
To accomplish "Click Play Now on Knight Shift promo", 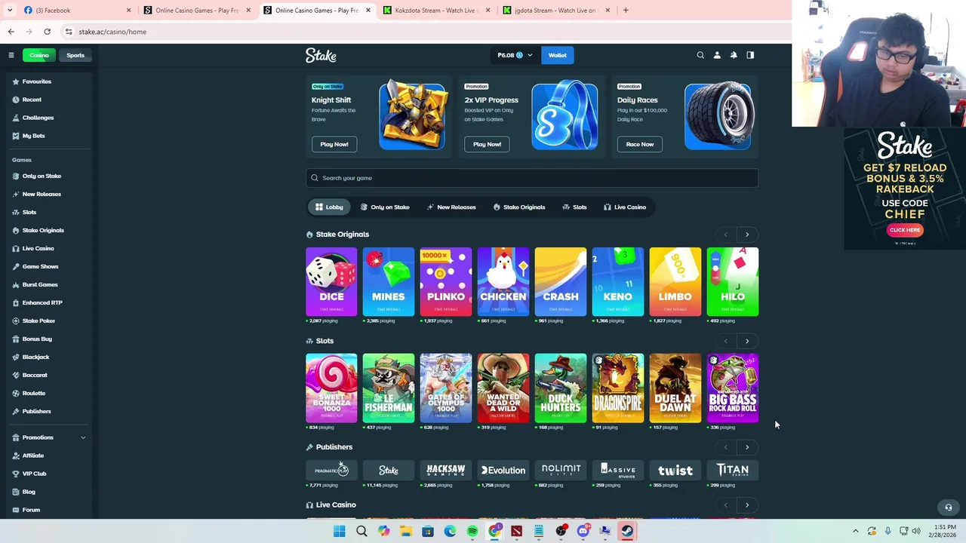I will (x=334, y=144).
